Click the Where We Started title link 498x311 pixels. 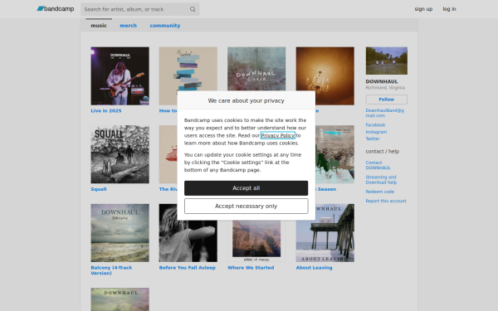pos(251,268)
